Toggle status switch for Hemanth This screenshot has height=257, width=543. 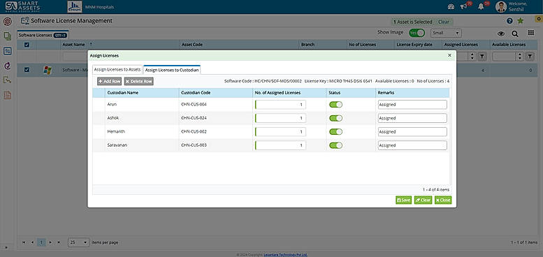(x=335, y=132)
